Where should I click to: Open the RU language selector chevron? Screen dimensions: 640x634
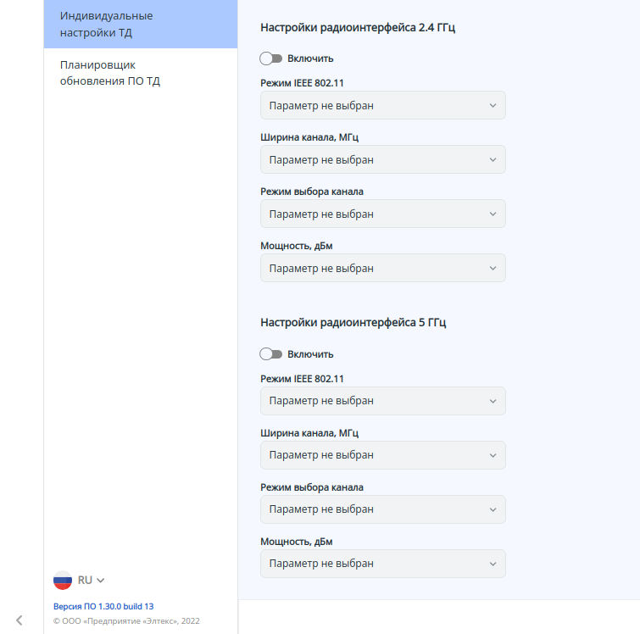click(x=100, y=581)
